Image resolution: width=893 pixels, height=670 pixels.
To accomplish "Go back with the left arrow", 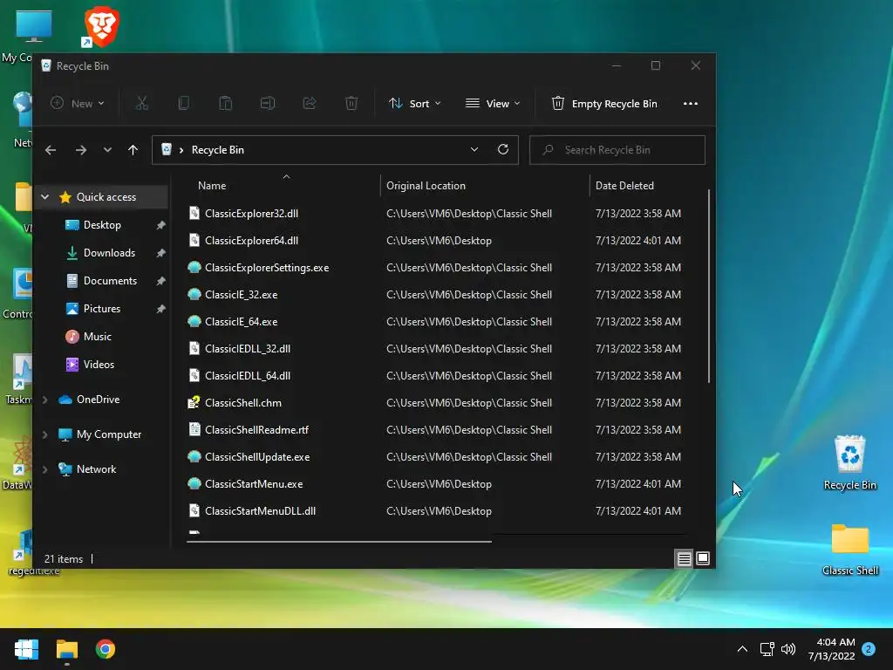I will [x=51, y=150].
